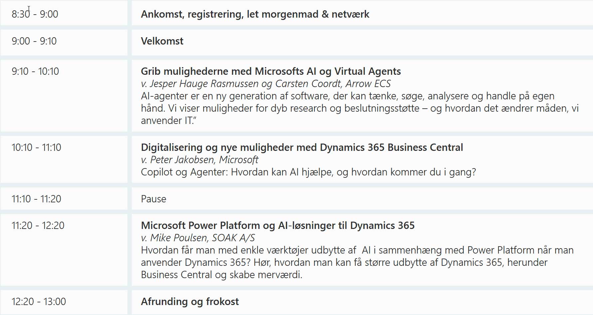This screenshot has width=593, height=315.
Task: Select Digitalisering og nye muligheder session title
Action: click(302, 147)
